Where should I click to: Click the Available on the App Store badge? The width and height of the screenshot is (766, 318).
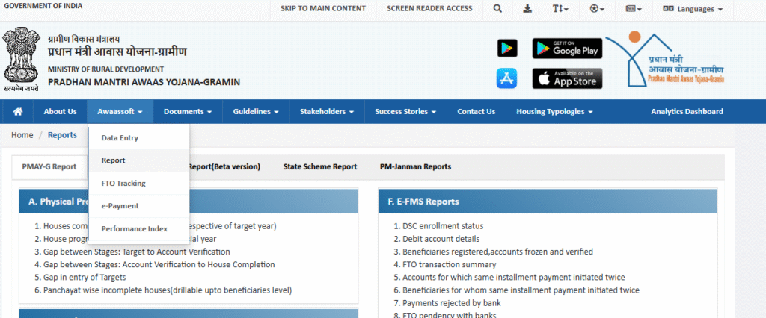567,78
